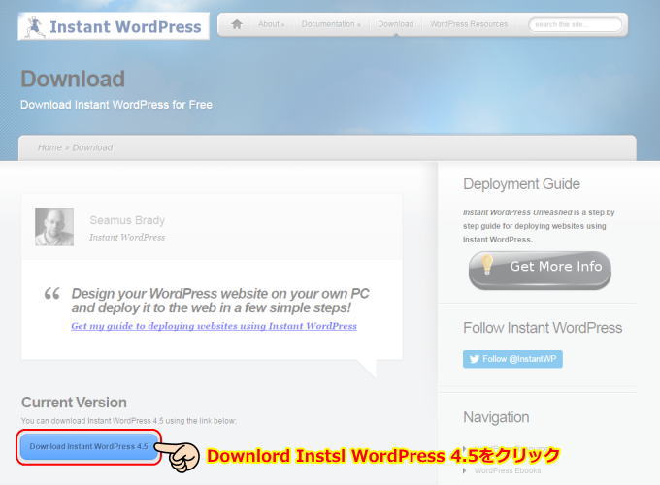Click Download Instant WordPress 4.5 button
This screenshot has width=660, height=485.
coord(89,446)
